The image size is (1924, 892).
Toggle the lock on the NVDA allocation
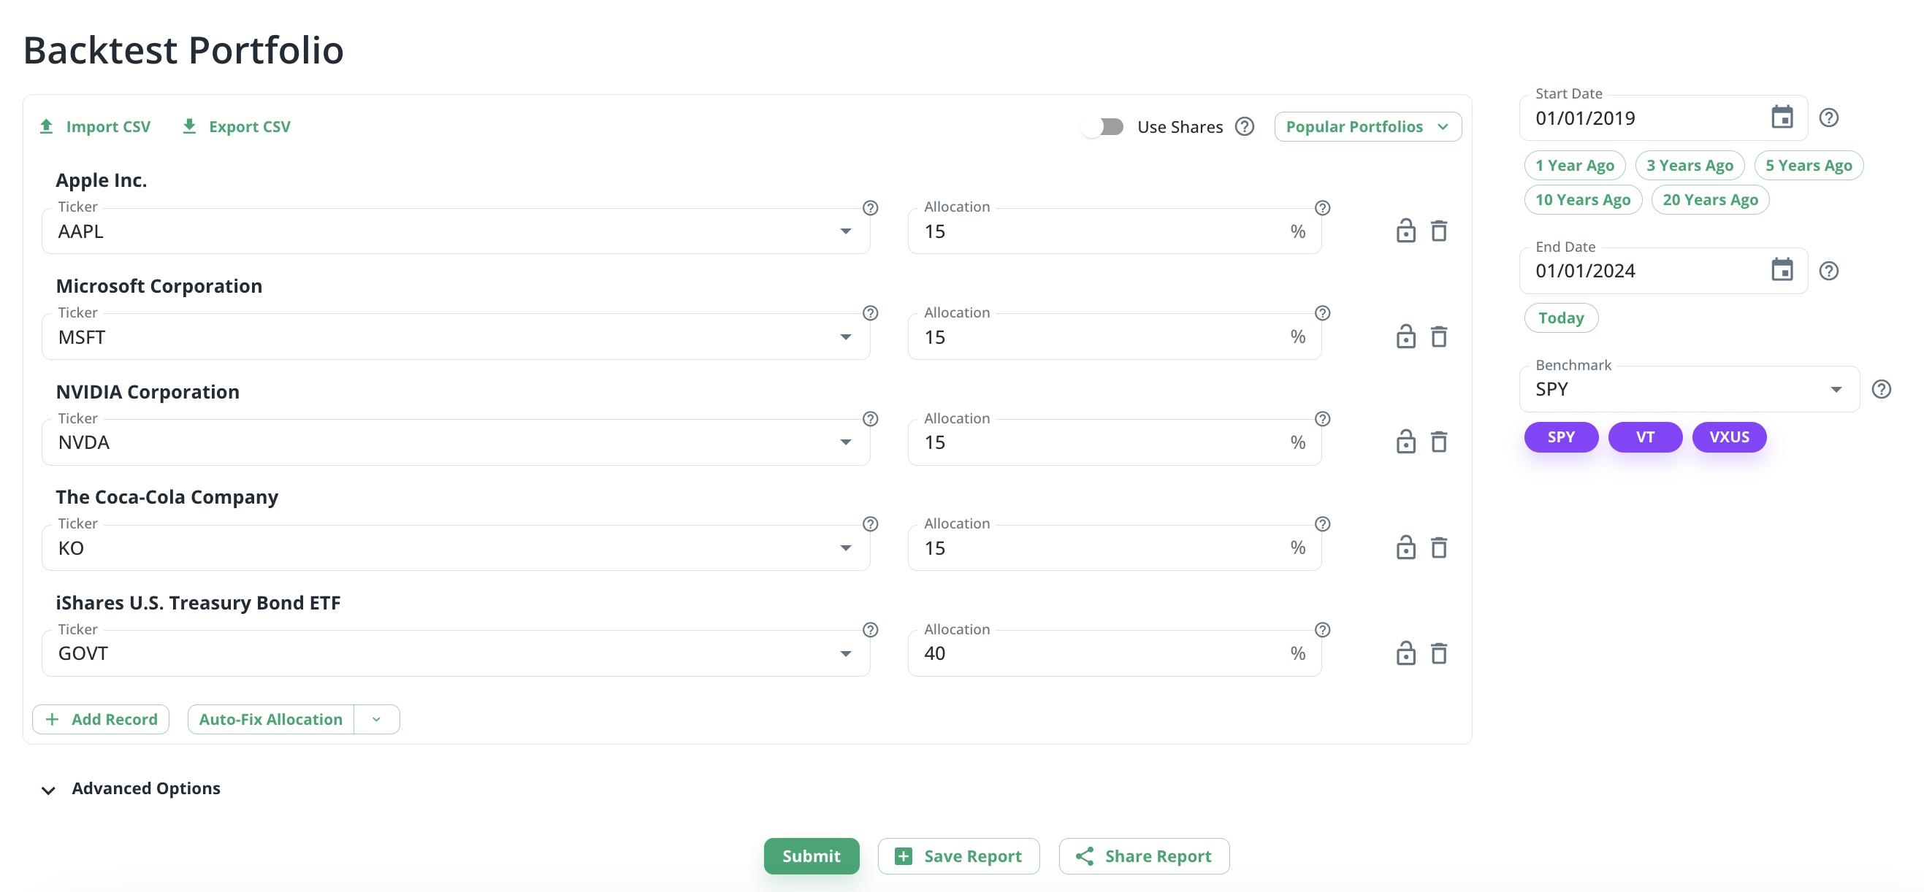point(1405,441)
